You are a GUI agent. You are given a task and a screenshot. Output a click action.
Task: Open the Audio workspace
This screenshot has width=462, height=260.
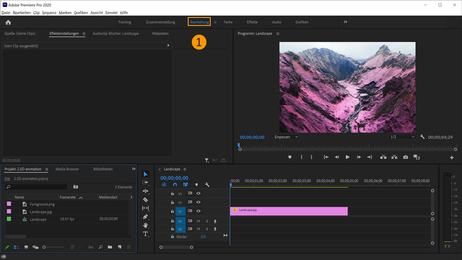pos(277,22)
